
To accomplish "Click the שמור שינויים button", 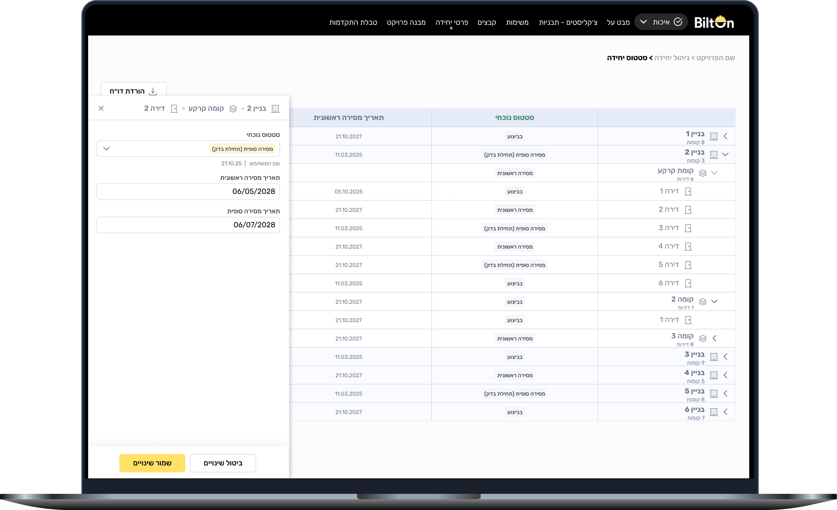I will coord(152,463).
